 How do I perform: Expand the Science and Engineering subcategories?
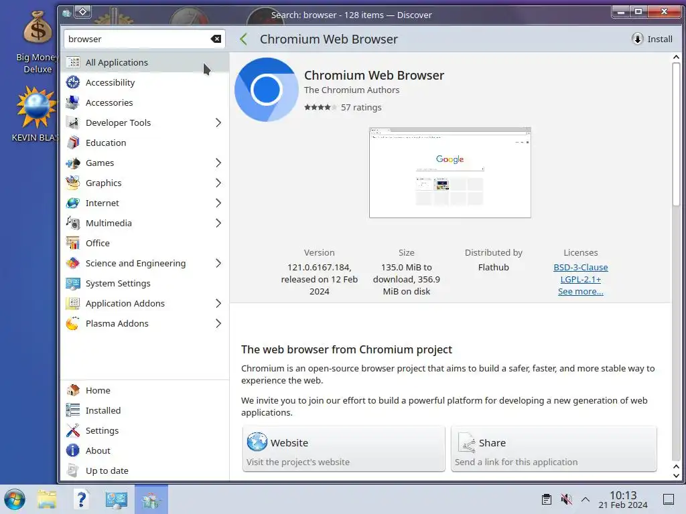pos(218,264)
